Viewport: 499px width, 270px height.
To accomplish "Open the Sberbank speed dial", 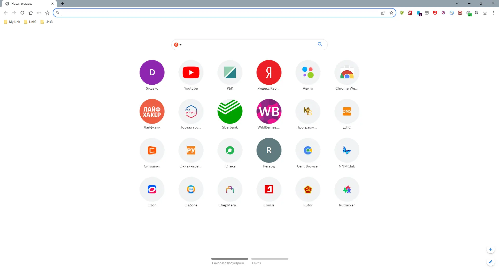I will point(230,114).
